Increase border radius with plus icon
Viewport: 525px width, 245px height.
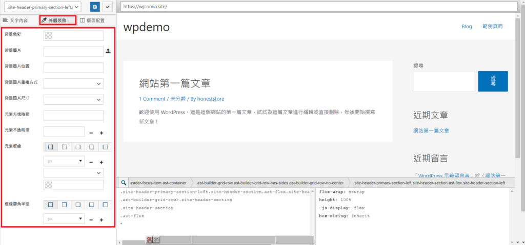(x=102, y=220)
